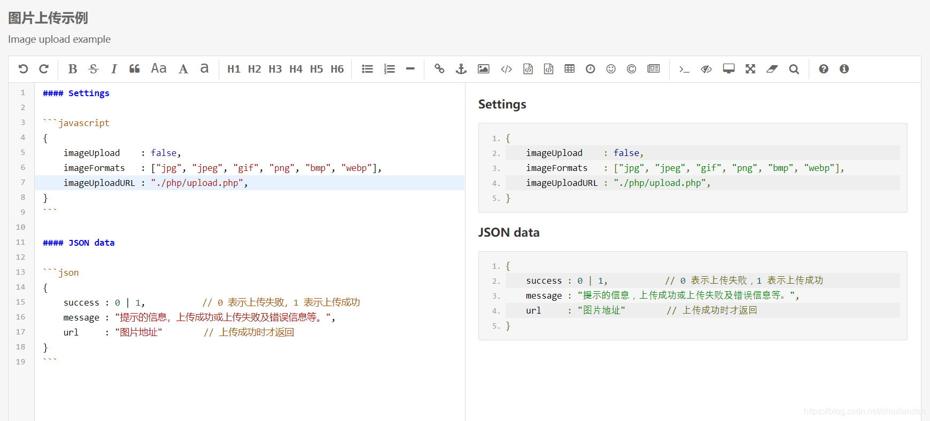930x421 pixels.
Task: Click imageUpload false line in preview
Action: click(x=702, y=153)
